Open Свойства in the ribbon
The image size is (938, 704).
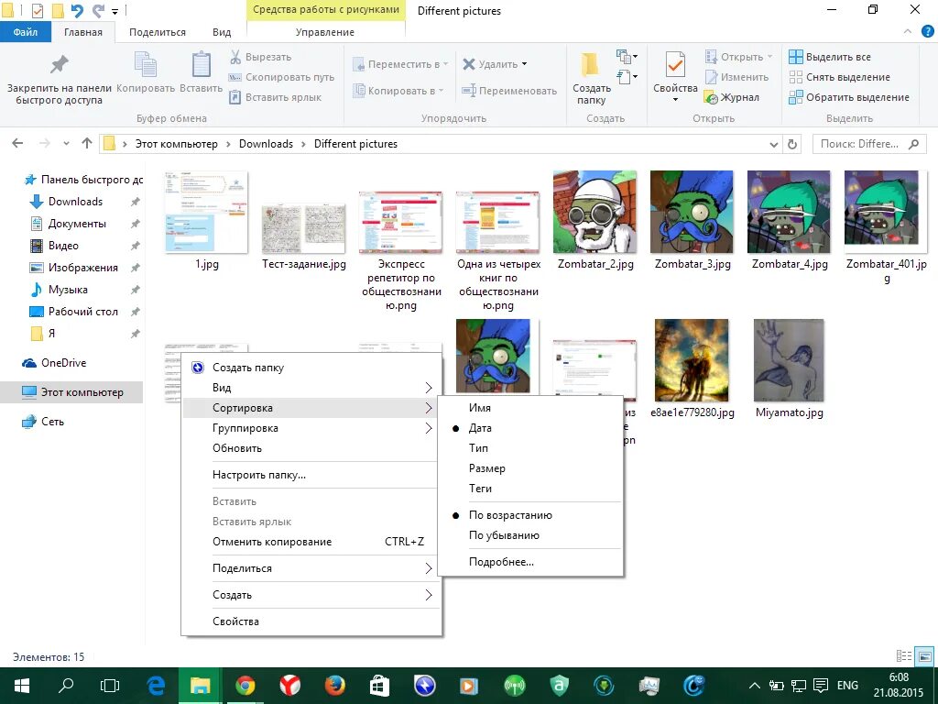tap(675, 77)
